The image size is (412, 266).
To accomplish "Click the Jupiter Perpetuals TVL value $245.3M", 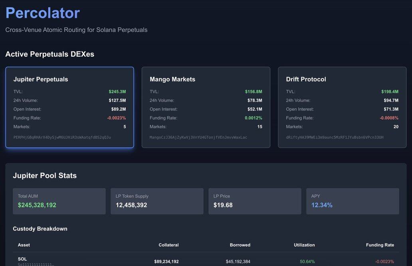I will (117, 92).
